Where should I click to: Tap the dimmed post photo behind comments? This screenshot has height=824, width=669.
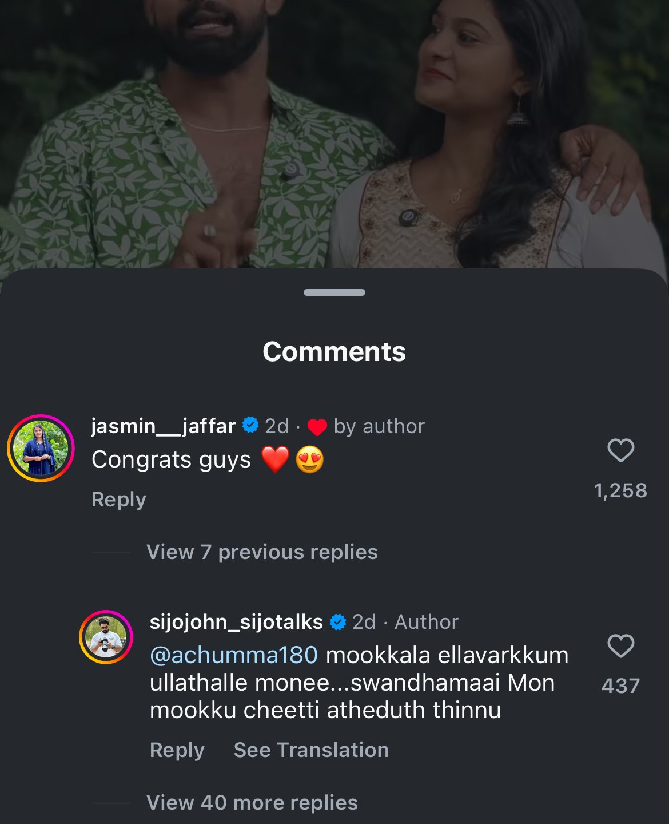click(x=334, y=132)
